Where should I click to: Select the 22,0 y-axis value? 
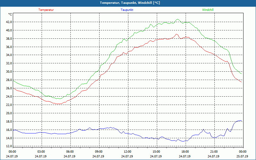coord(9,105)
